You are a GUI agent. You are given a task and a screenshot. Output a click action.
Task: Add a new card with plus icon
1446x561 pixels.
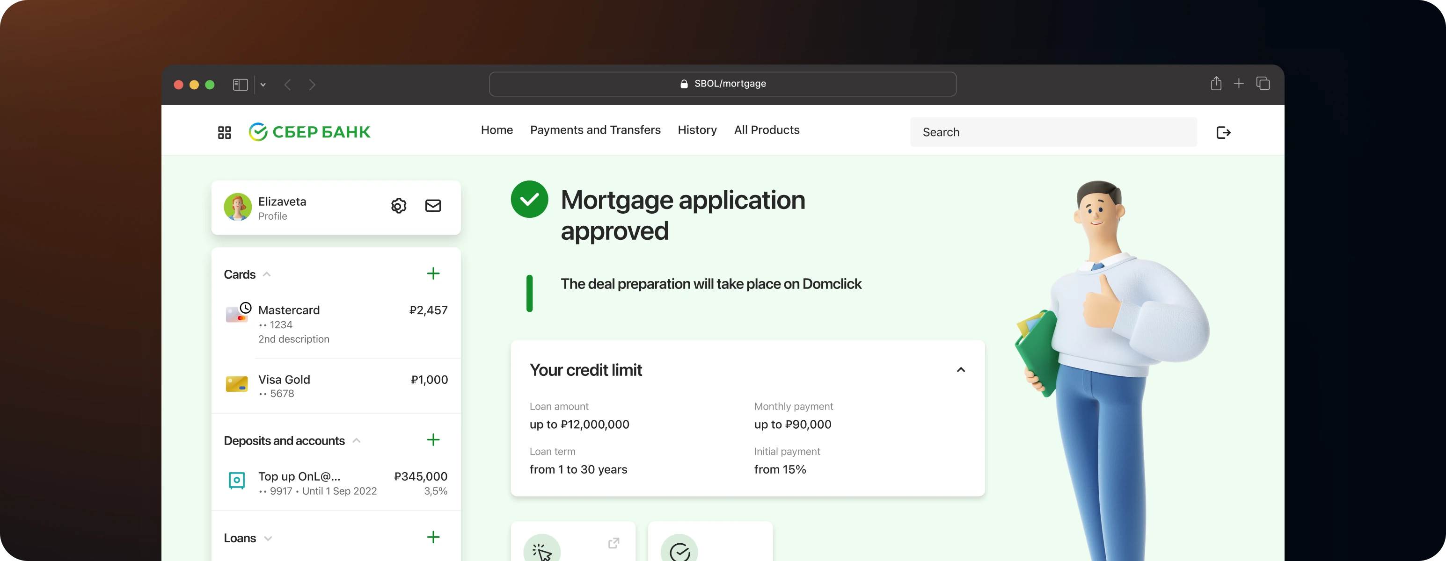[433, 274]
